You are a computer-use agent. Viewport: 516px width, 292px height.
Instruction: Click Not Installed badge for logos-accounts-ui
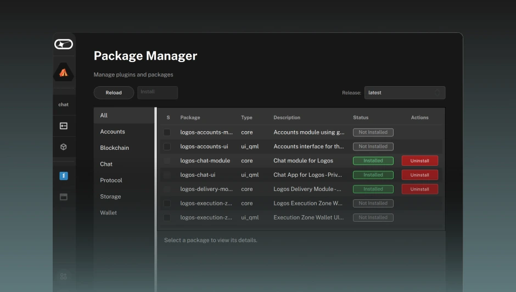point(373,147)
